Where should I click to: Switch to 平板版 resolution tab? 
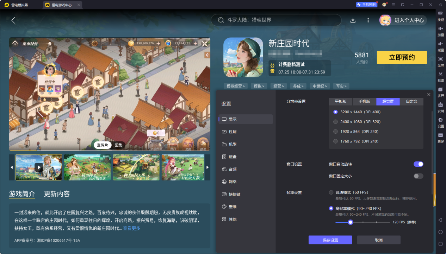(341, 101)
